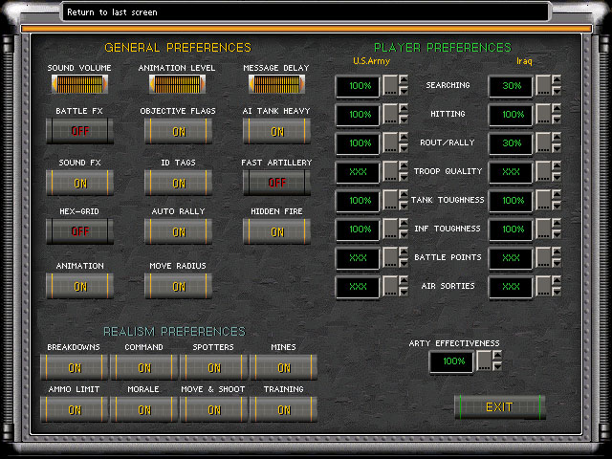Viewport: 612px width, 459px height.
Task: Increase U.S.Army Battle Points up arrow
Action: [x=404, y=251]
